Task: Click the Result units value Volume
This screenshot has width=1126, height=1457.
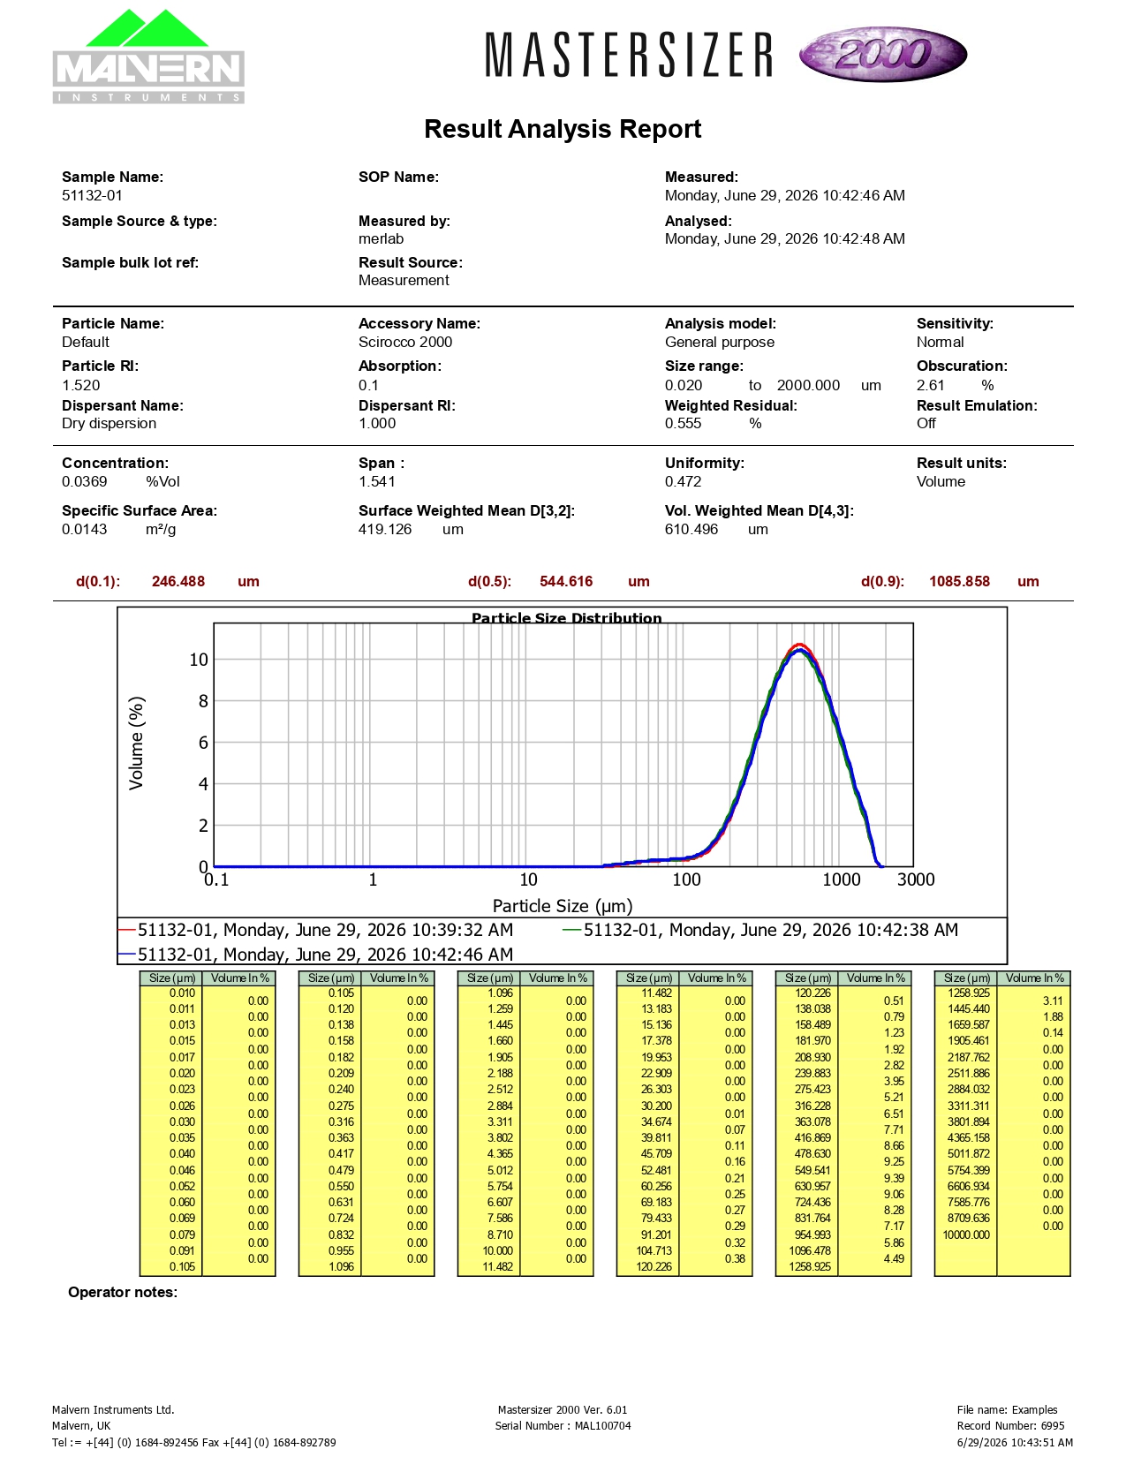Action: coord(941,481)
